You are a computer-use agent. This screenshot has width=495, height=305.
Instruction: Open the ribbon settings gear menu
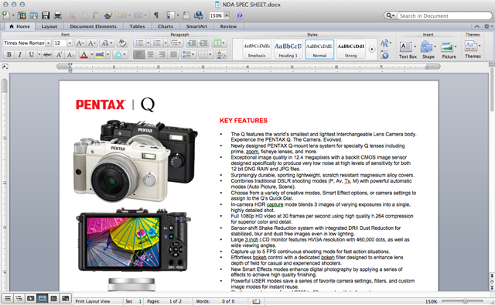tap(488, 26)
